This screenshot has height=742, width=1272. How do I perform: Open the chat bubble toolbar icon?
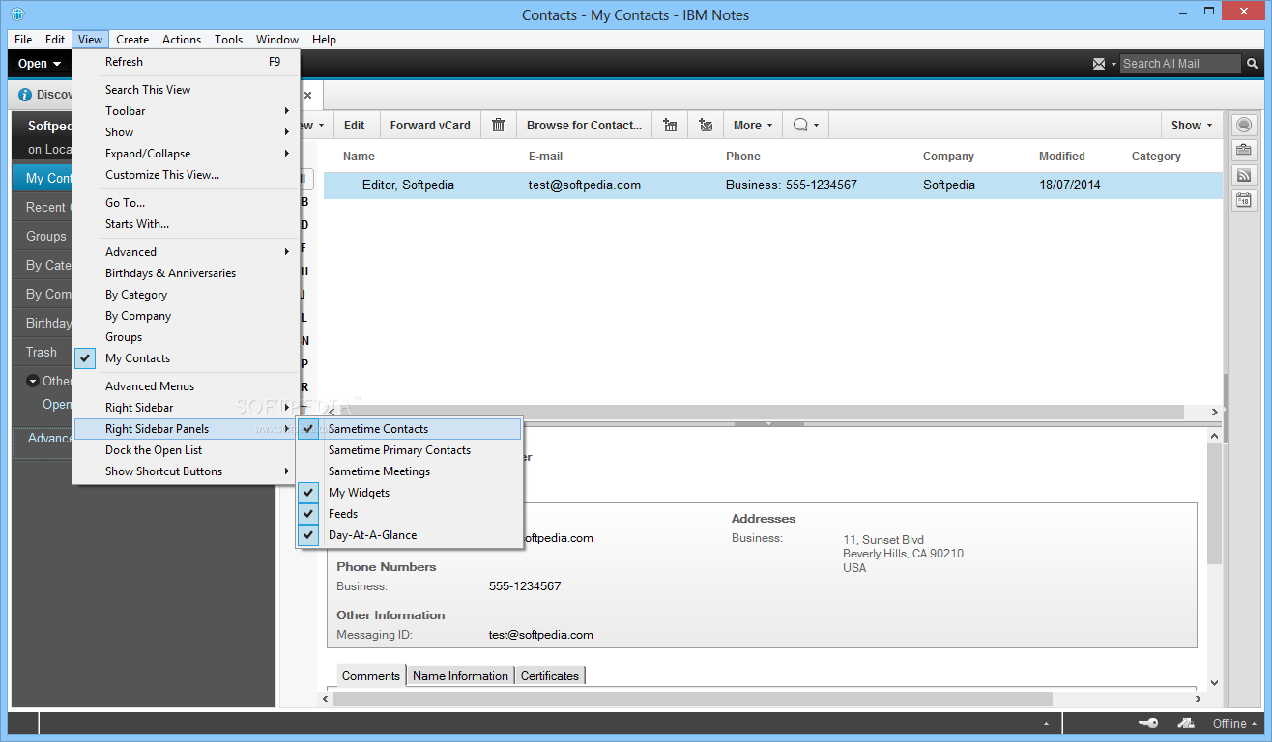[x=805, y=125]
